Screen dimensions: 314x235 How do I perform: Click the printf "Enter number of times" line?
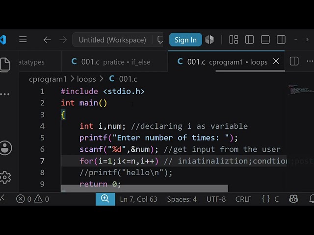pyautogui.click(x=158, y=138)
